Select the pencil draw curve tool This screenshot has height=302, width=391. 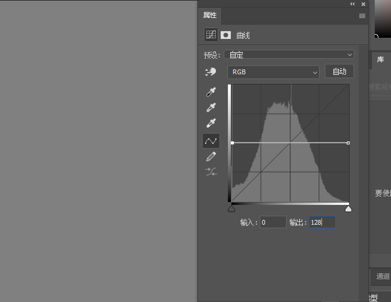click(x=211, y=157)
